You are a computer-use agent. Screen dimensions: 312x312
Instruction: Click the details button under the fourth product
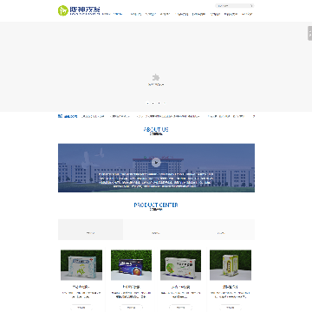click(x=231, y=308)
